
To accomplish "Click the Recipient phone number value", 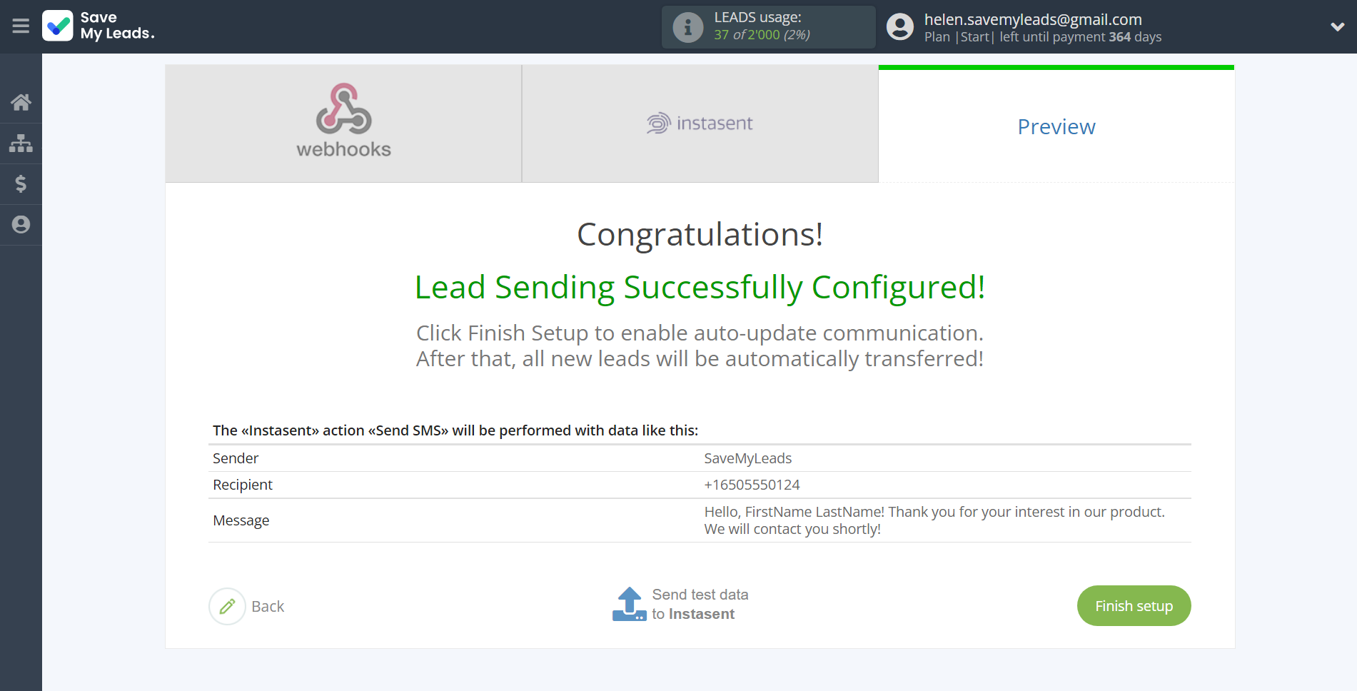I will 752,485.
